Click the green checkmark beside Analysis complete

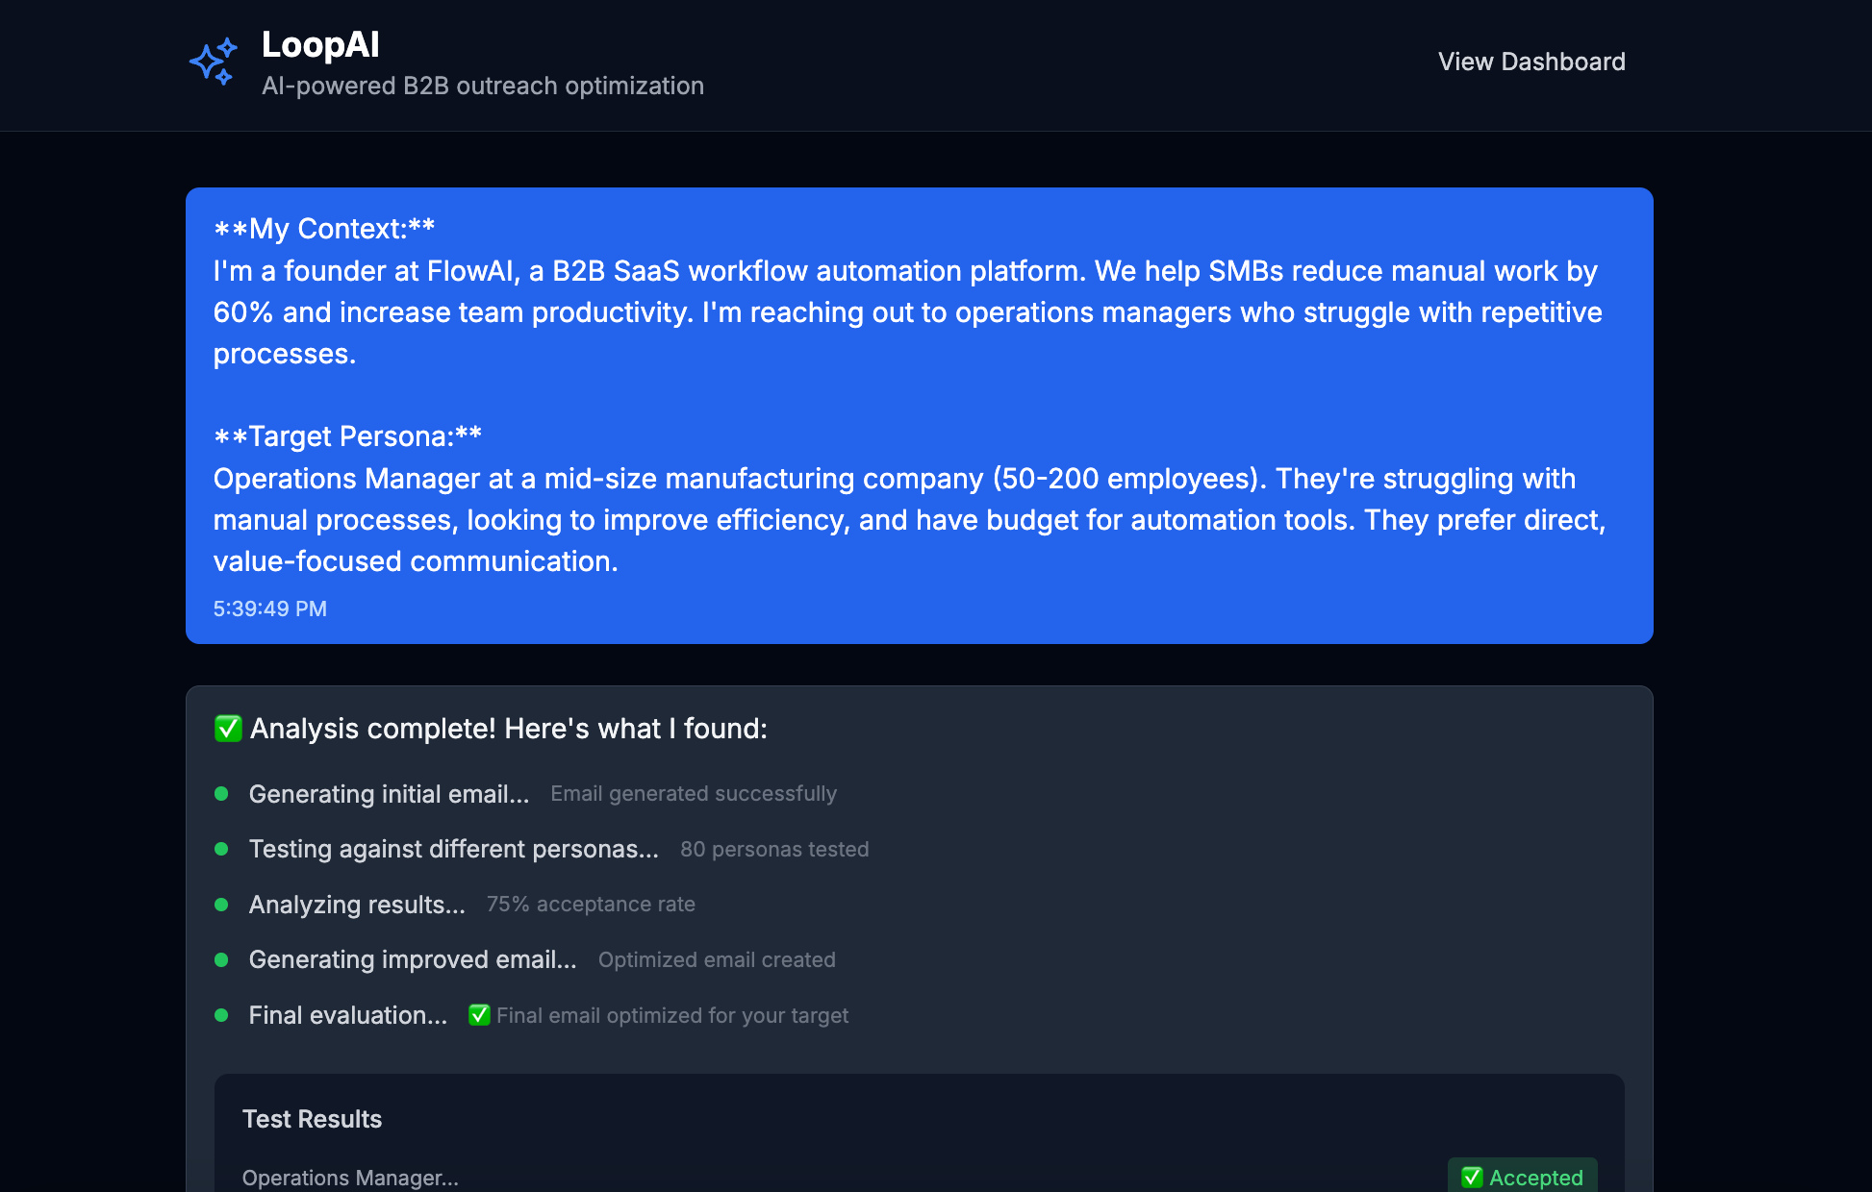click(x=228, y=728)
